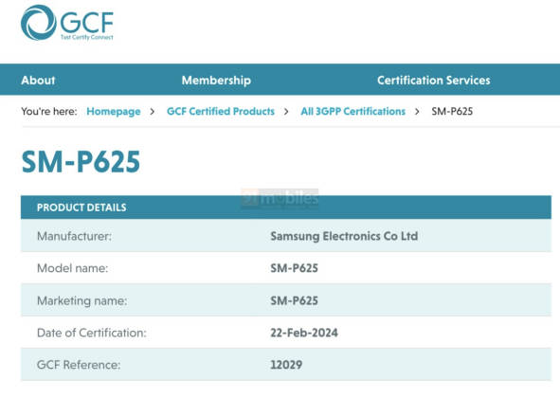Select the date 22-Feb-2024

tap(304, 333)
